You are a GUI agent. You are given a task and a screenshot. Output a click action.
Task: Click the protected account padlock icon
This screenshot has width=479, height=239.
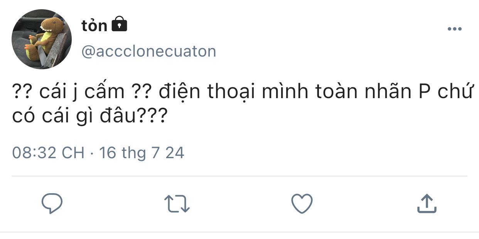(x=119, y=25)
